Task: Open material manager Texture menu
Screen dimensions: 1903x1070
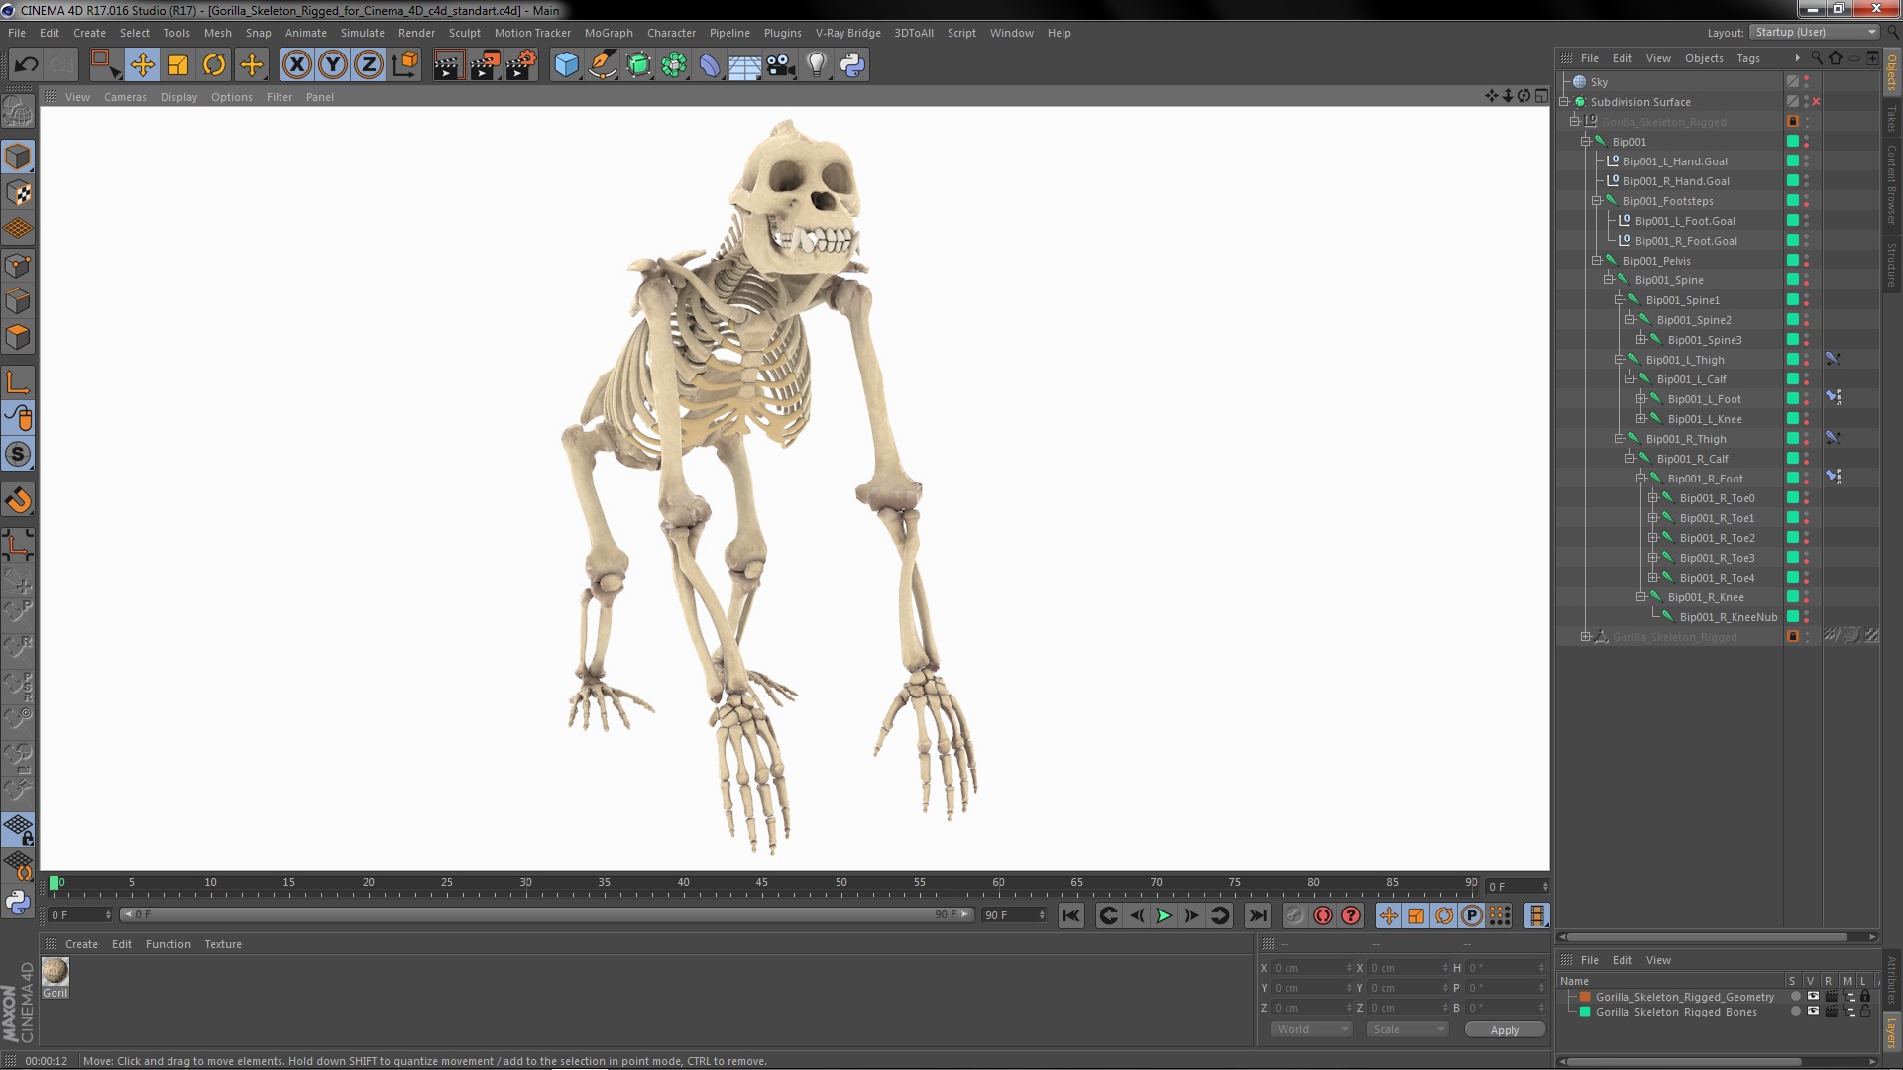Action: [x=223, y=944]
